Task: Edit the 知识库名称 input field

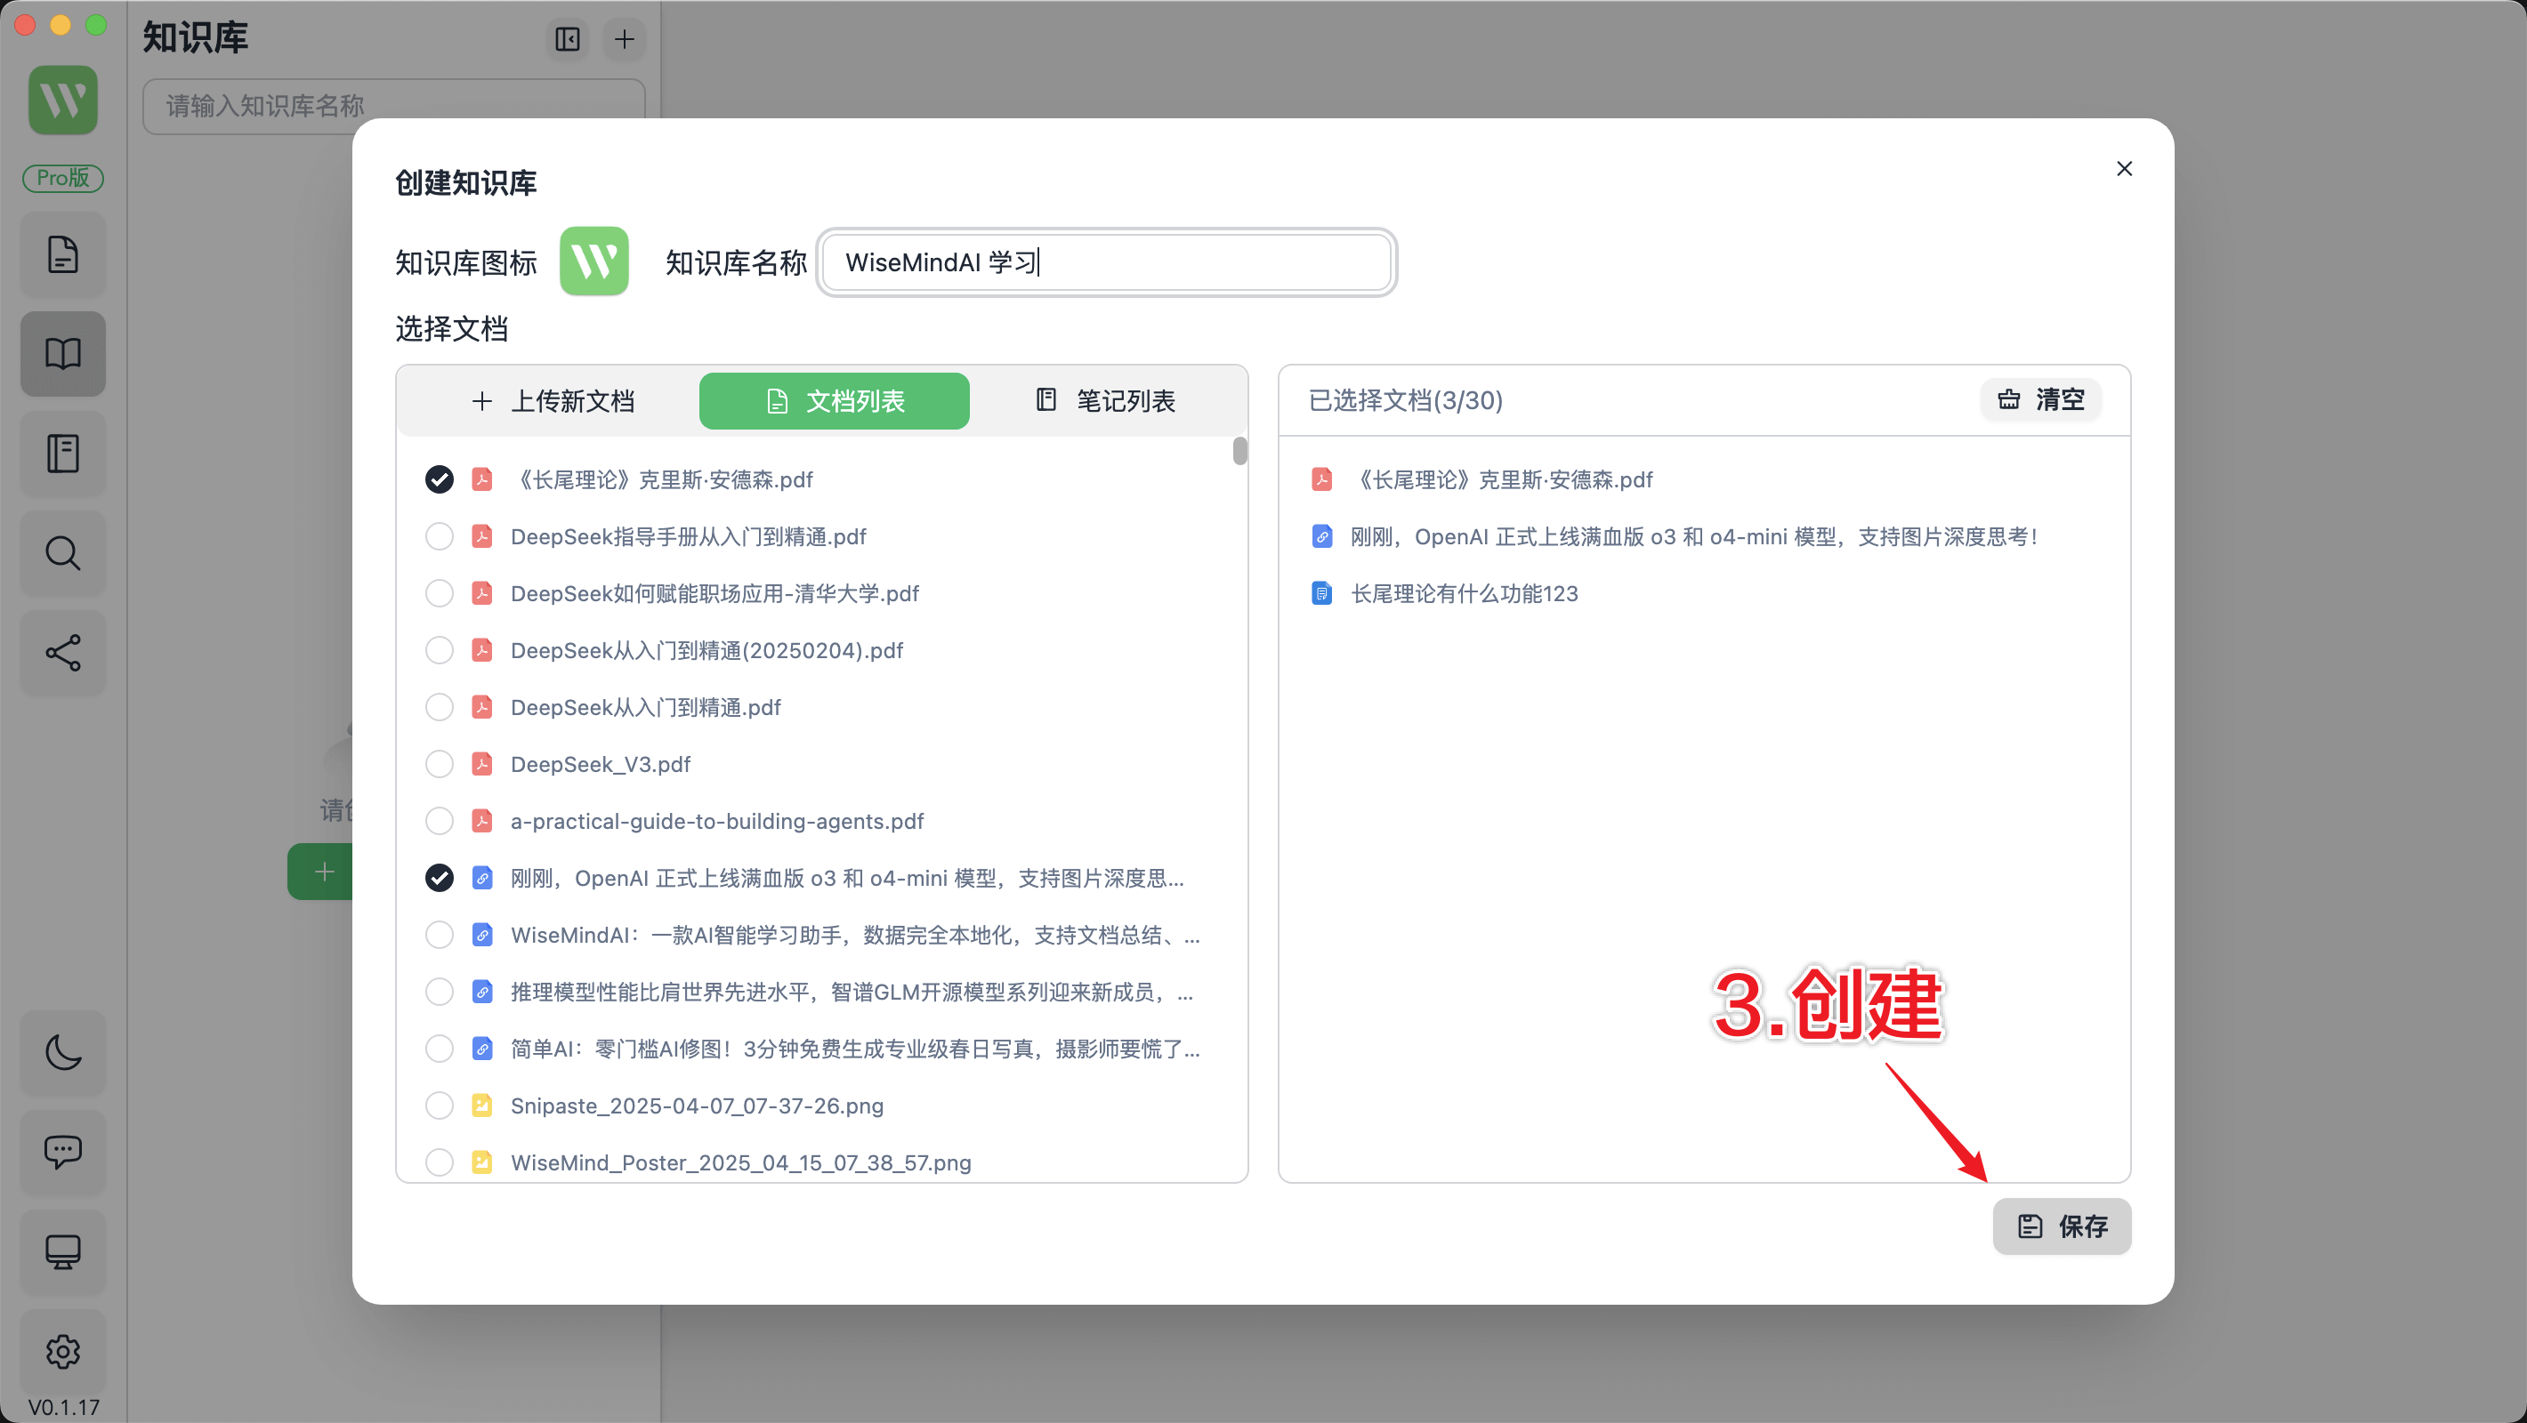Action: (1105, 261)
